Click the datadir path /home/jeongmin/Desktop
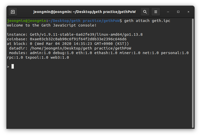The image size is (201, 136). [81, 48]
